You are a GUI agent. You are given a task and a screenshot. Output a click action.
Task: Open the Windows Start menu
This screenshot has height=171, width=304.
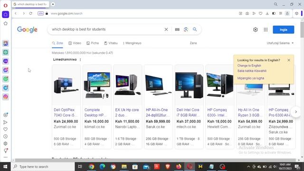pos(5,167)
